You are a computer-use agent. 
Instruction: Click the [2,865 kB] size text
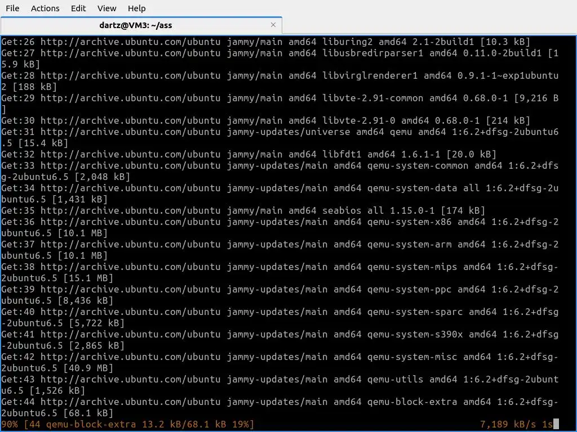pyautogui.click(x=96, y=345)
